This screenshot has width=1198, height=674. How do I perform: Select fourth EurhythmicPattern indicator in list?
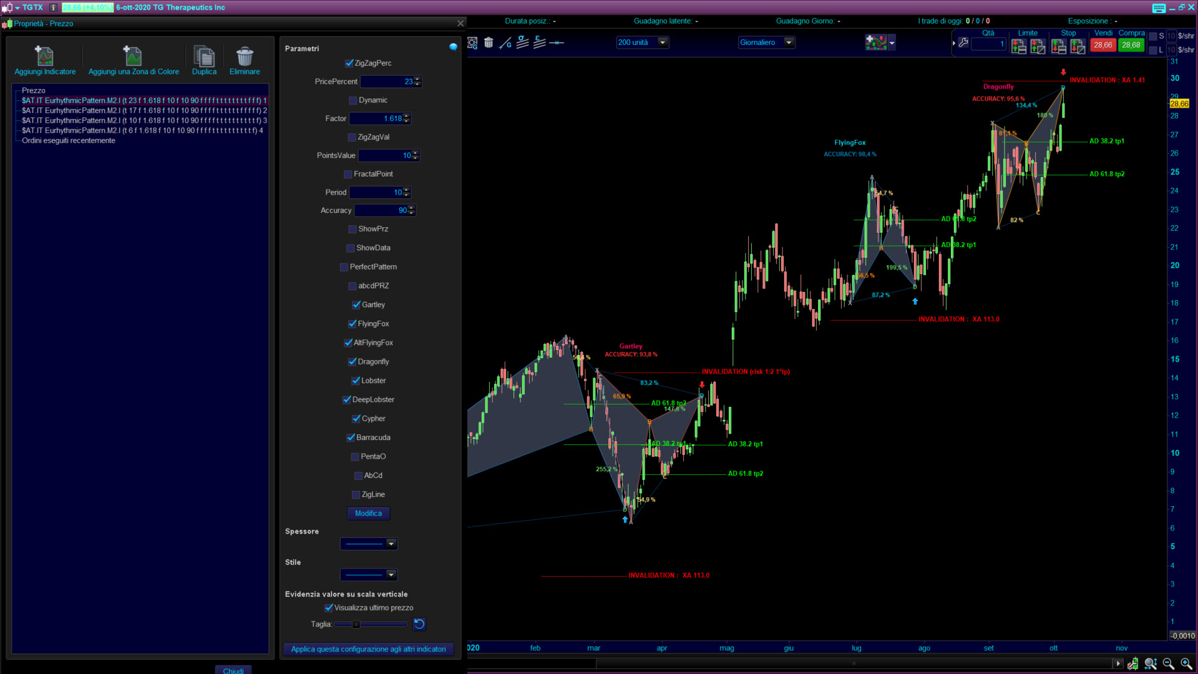pyautogui.click(x=142, y=130)
